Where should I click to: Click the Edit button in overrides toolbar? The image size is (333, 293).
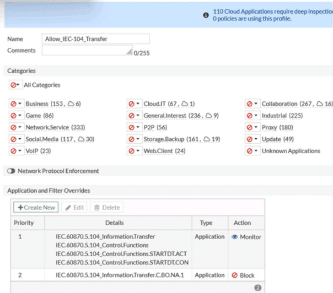tap(74, 208)
